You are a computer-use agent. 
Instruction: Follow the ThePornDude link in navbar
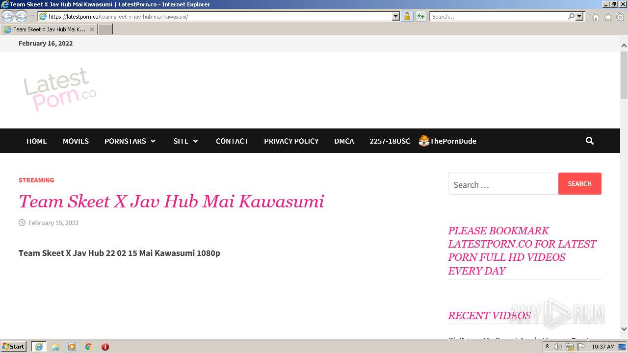[447, 141]
